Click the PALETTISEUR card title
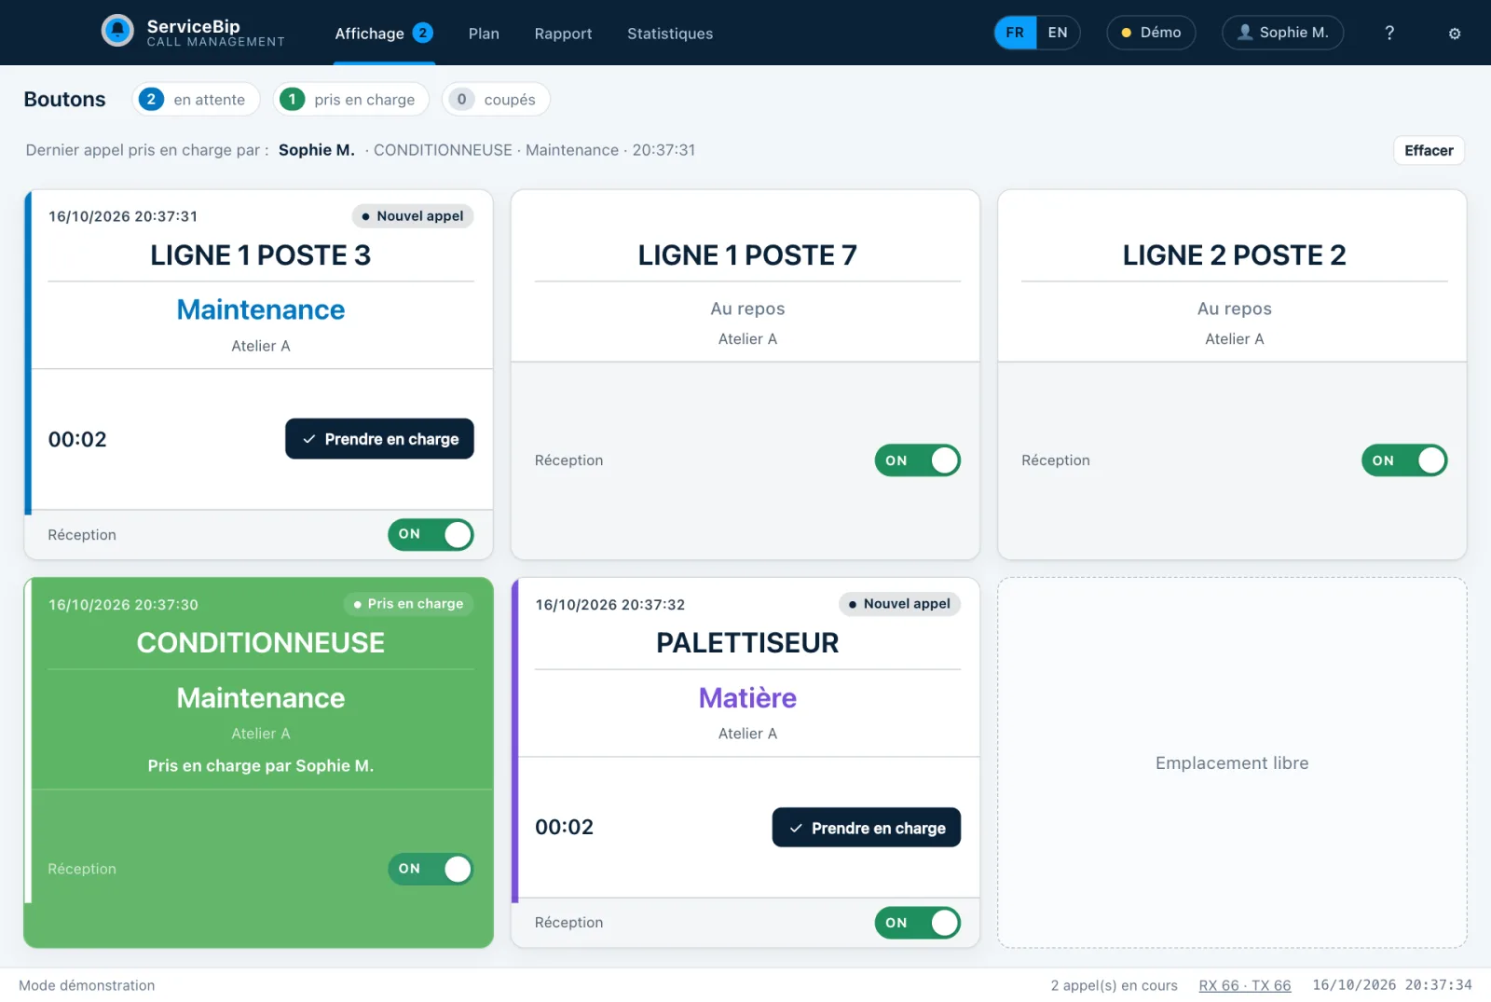 (x=747, y=643)
